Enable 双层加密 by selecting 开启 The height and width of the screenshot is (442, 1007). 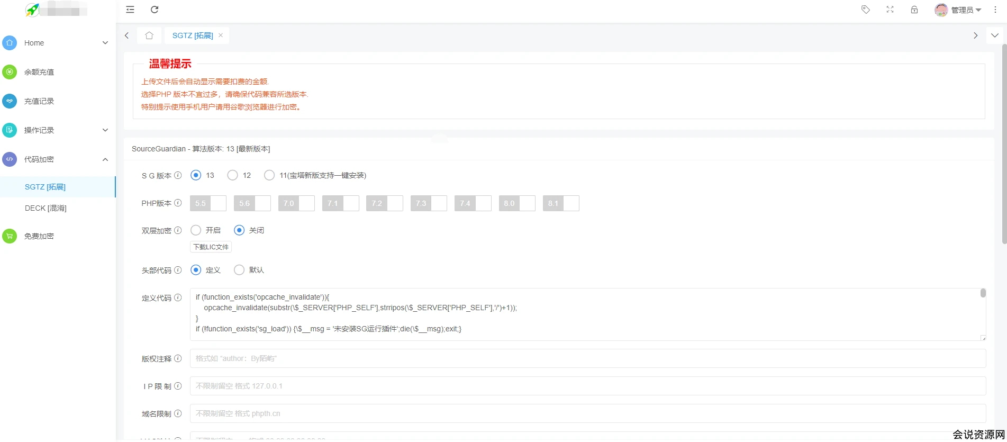click(x=196, y=230)
